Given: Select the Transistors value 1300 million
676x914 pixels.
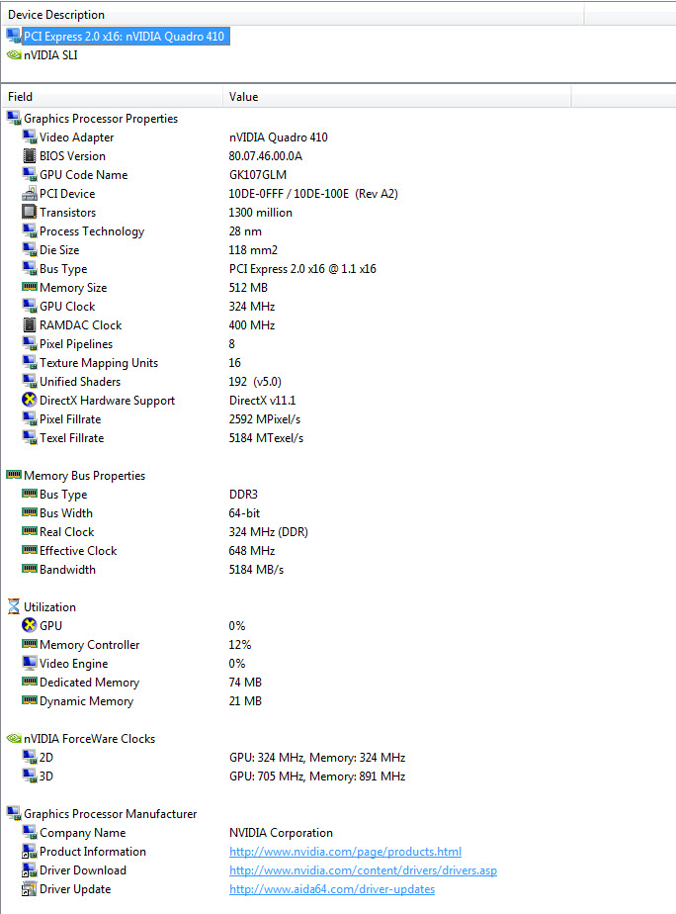Looking at the screenshot, I should point(260,212).
